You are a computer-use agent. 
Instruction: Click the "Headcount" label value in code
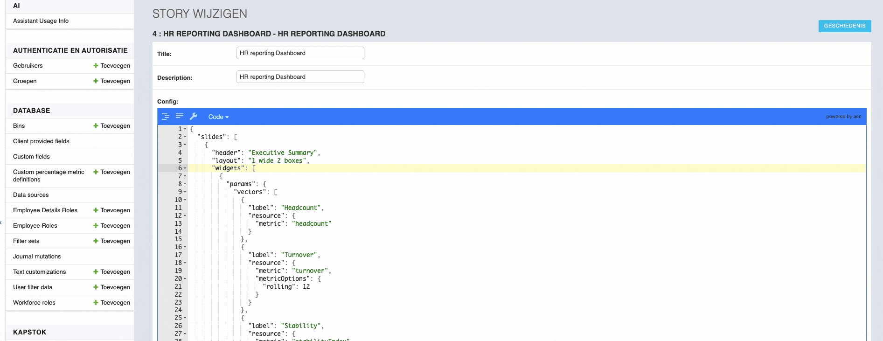(301, 208)
